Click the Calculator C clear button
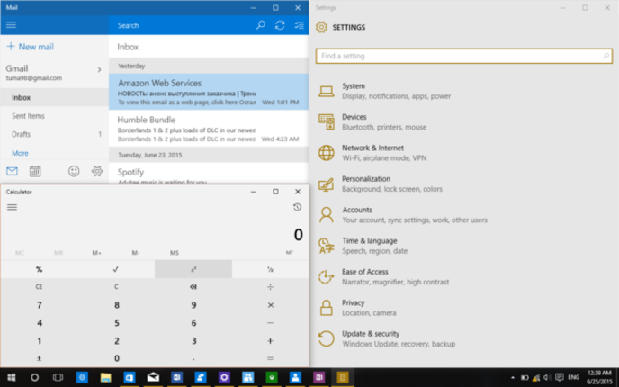The width and height of the screenshot is (619, 387). point(116,287)
